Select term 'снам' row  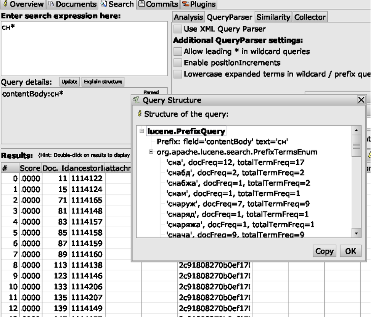pyautogui.click(x=233, y=193)
